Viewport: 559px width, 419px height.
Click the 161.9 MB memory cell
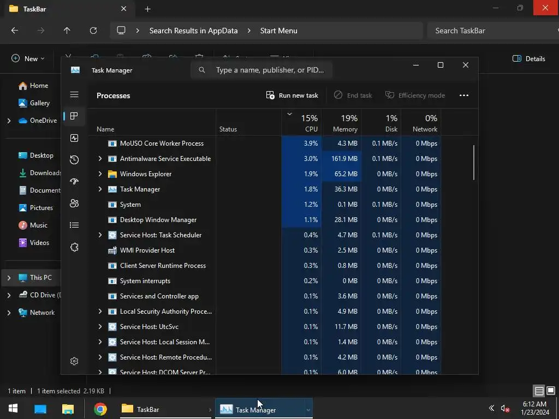tap(342, 159)
